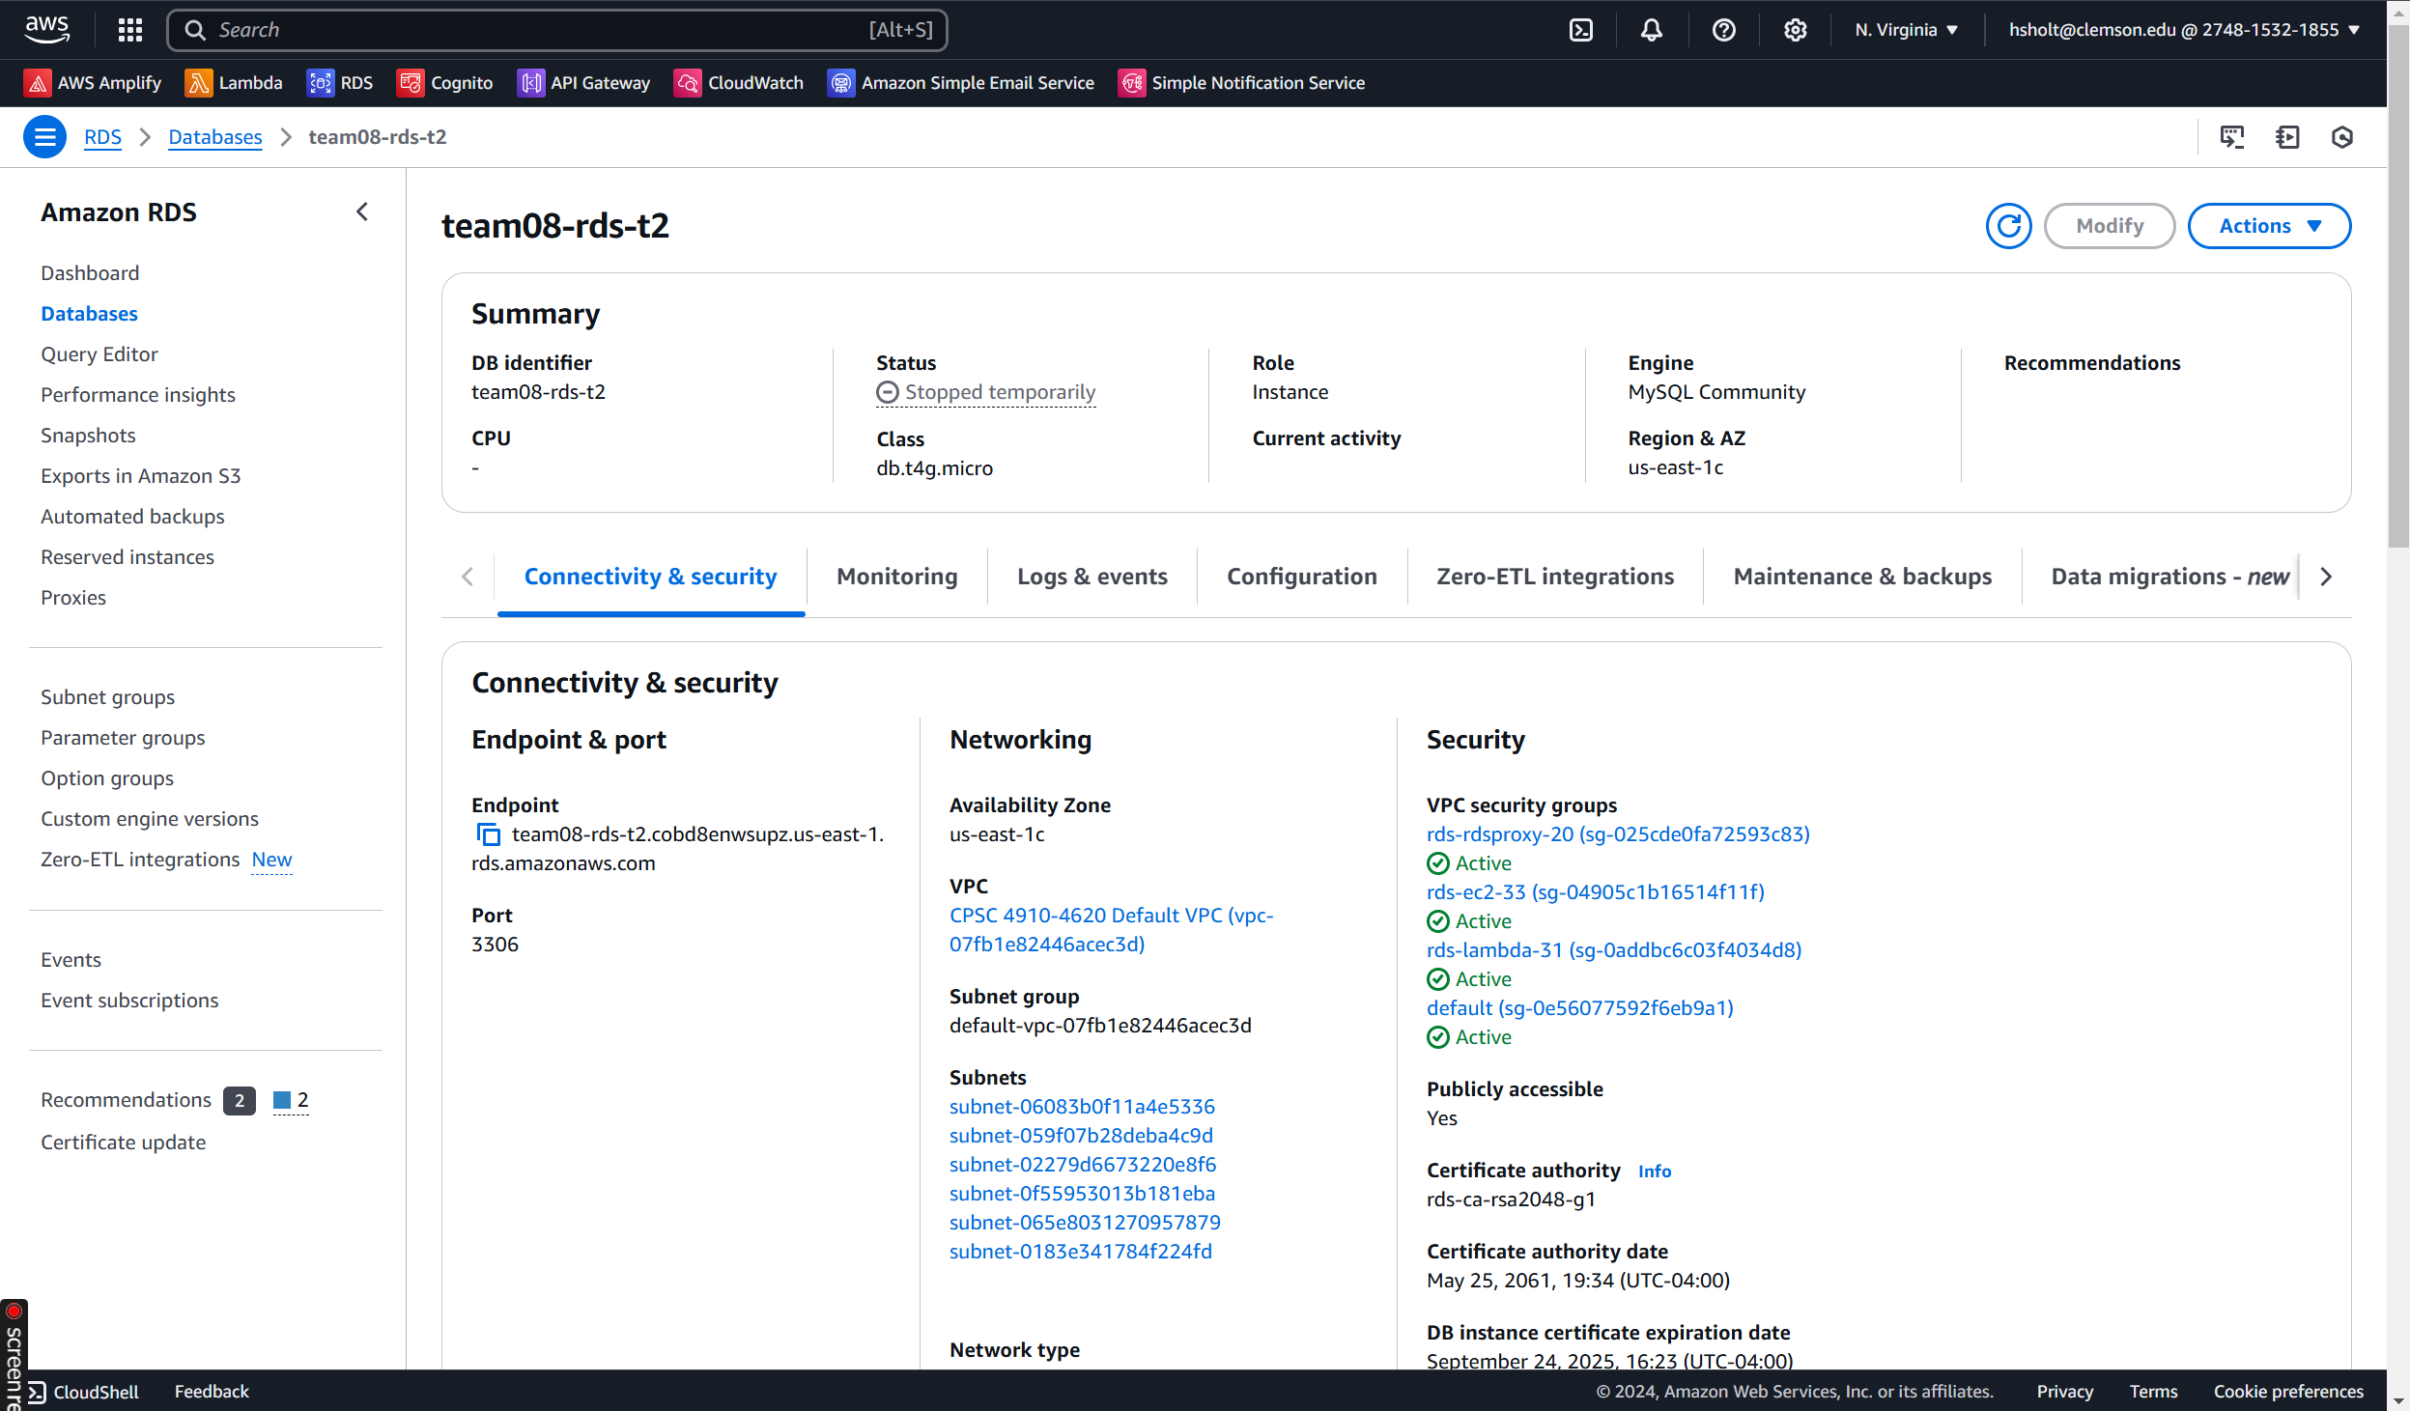
Task: Open Lambda service shortcut
Action: coord(234,83)
